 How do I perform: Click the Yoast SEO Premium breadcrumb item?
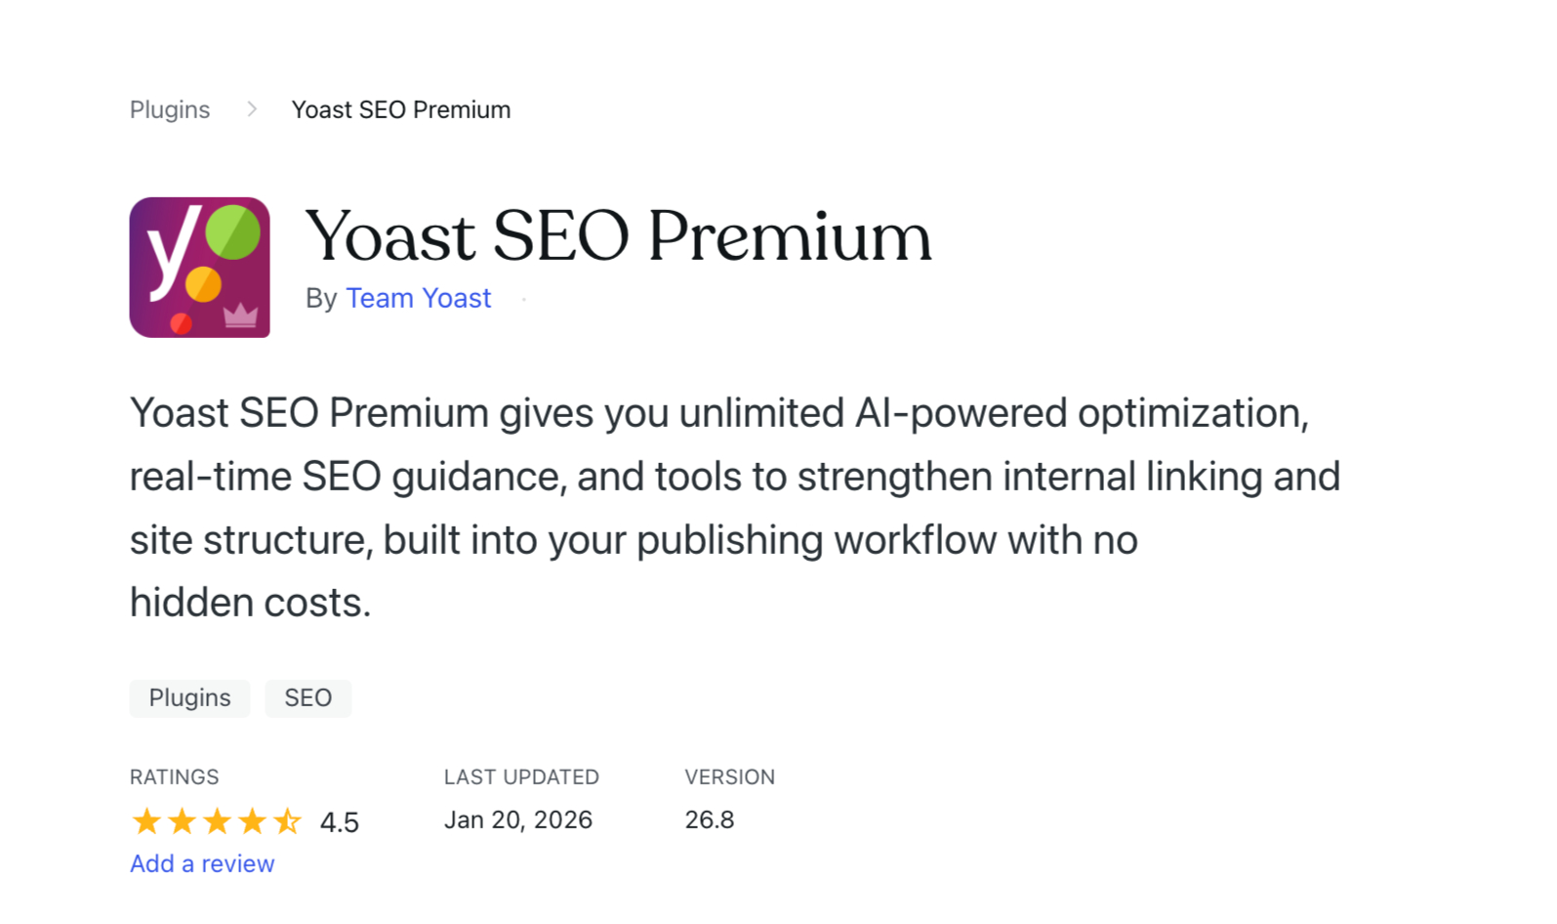click(x=400, y=109)
